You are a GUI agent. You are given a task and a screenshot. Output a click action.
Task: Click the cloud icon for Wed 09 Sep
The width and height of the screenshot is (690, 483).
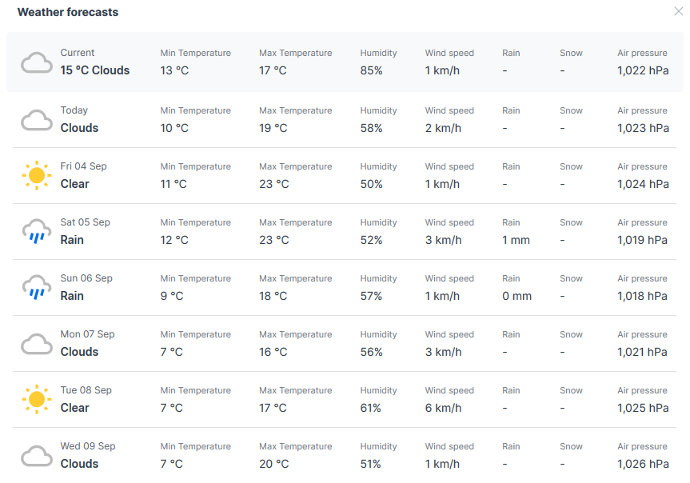tap(37, 456)
